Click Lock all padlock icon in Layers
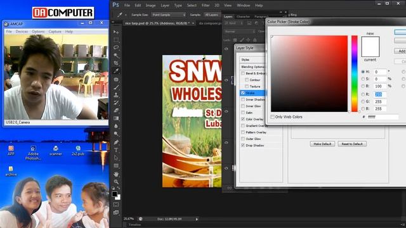Image resolution: width=406 pixels, height=228 pixels. point(255,40)
